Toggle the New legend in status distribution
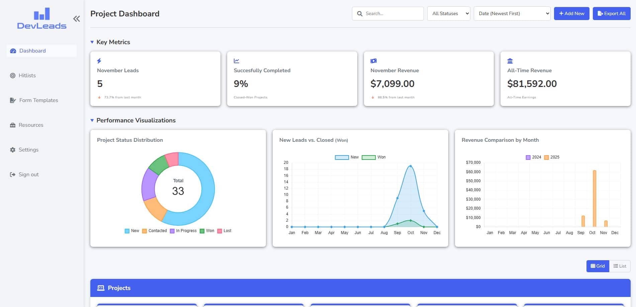636x307 pixels. 132,231
